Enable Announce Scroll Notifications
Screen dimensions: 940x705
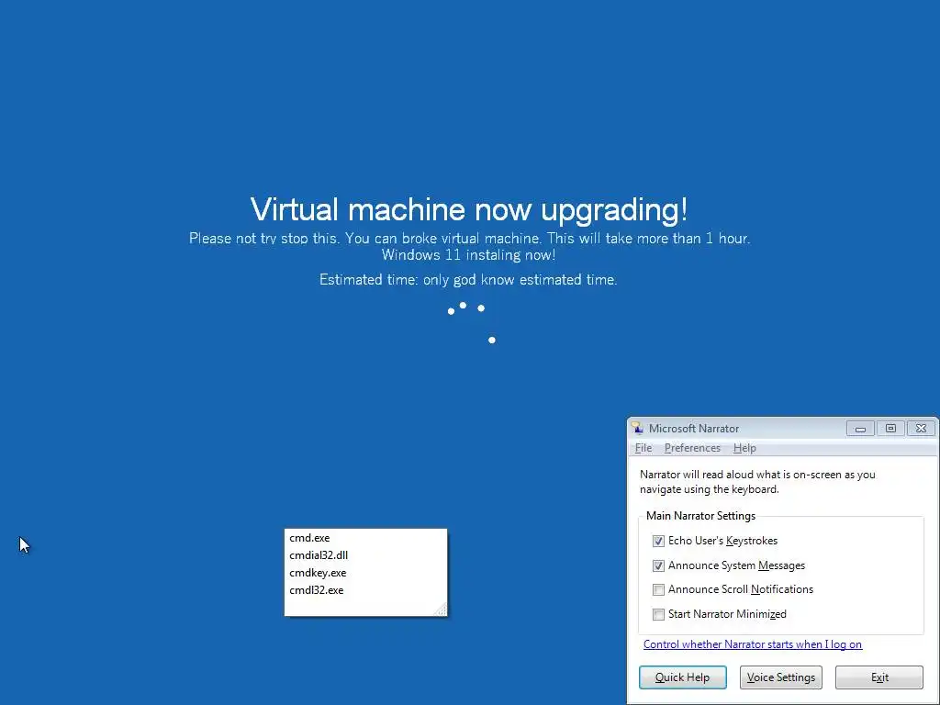pyautogui.click(x=658, y=590)
